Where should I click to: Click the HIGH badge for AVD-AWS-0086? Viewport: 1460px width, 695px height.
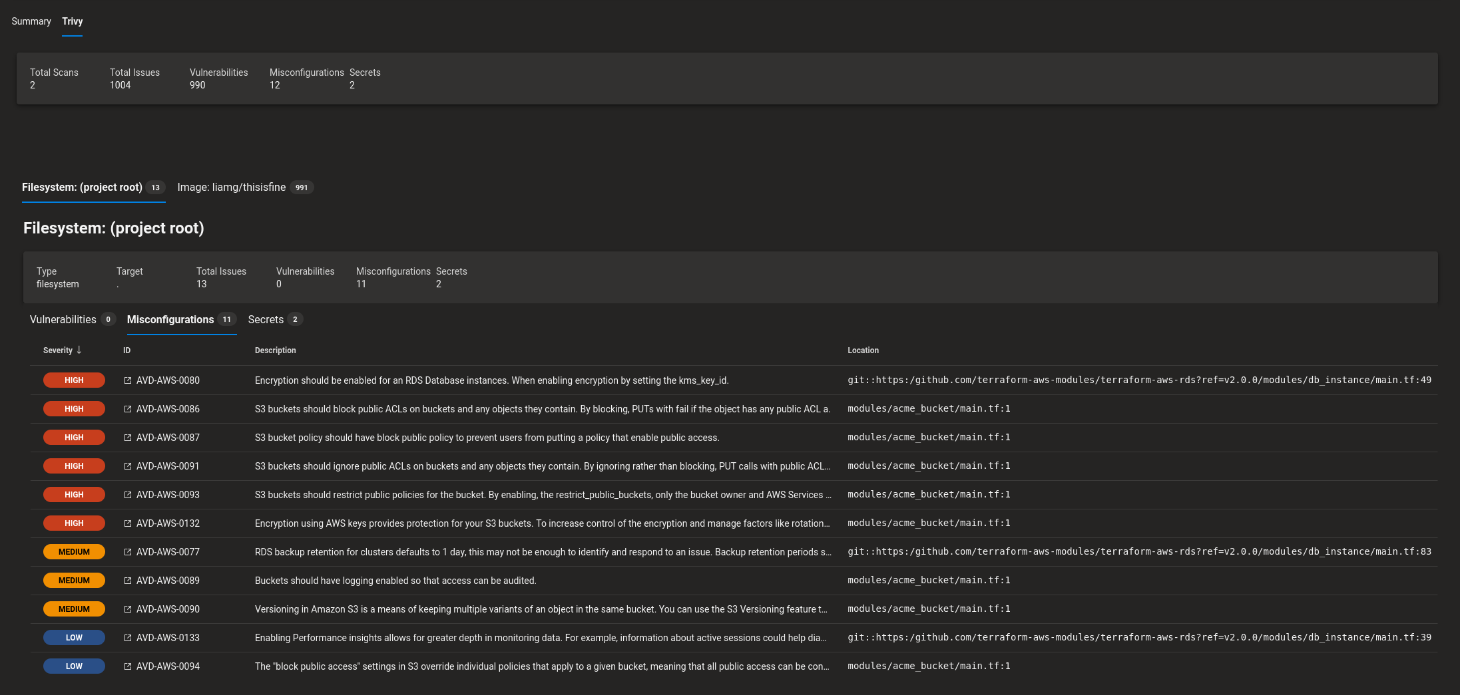(74, 409)
